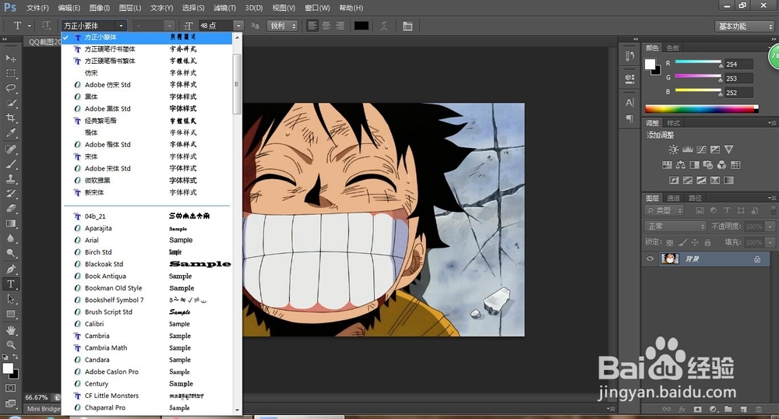Toggle lock position icon

point(695,243)
